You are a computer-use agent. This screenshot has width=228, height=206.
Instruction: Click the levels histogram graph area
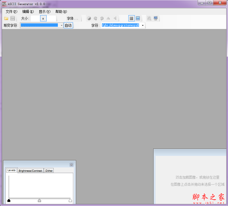(x=40, y=187)
